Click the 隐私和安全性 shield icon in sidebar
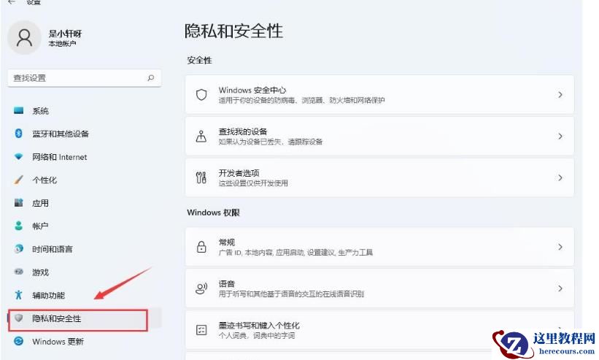The width and height of the screenshot is (599, 360). [x=18, y=318]
